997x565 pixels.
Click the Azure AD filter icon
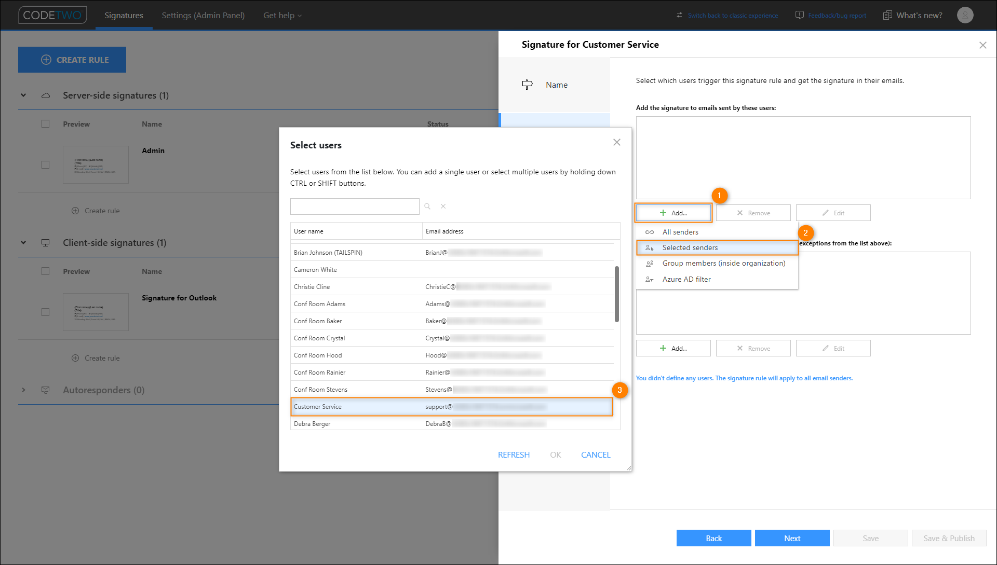(x=650, y=280)
